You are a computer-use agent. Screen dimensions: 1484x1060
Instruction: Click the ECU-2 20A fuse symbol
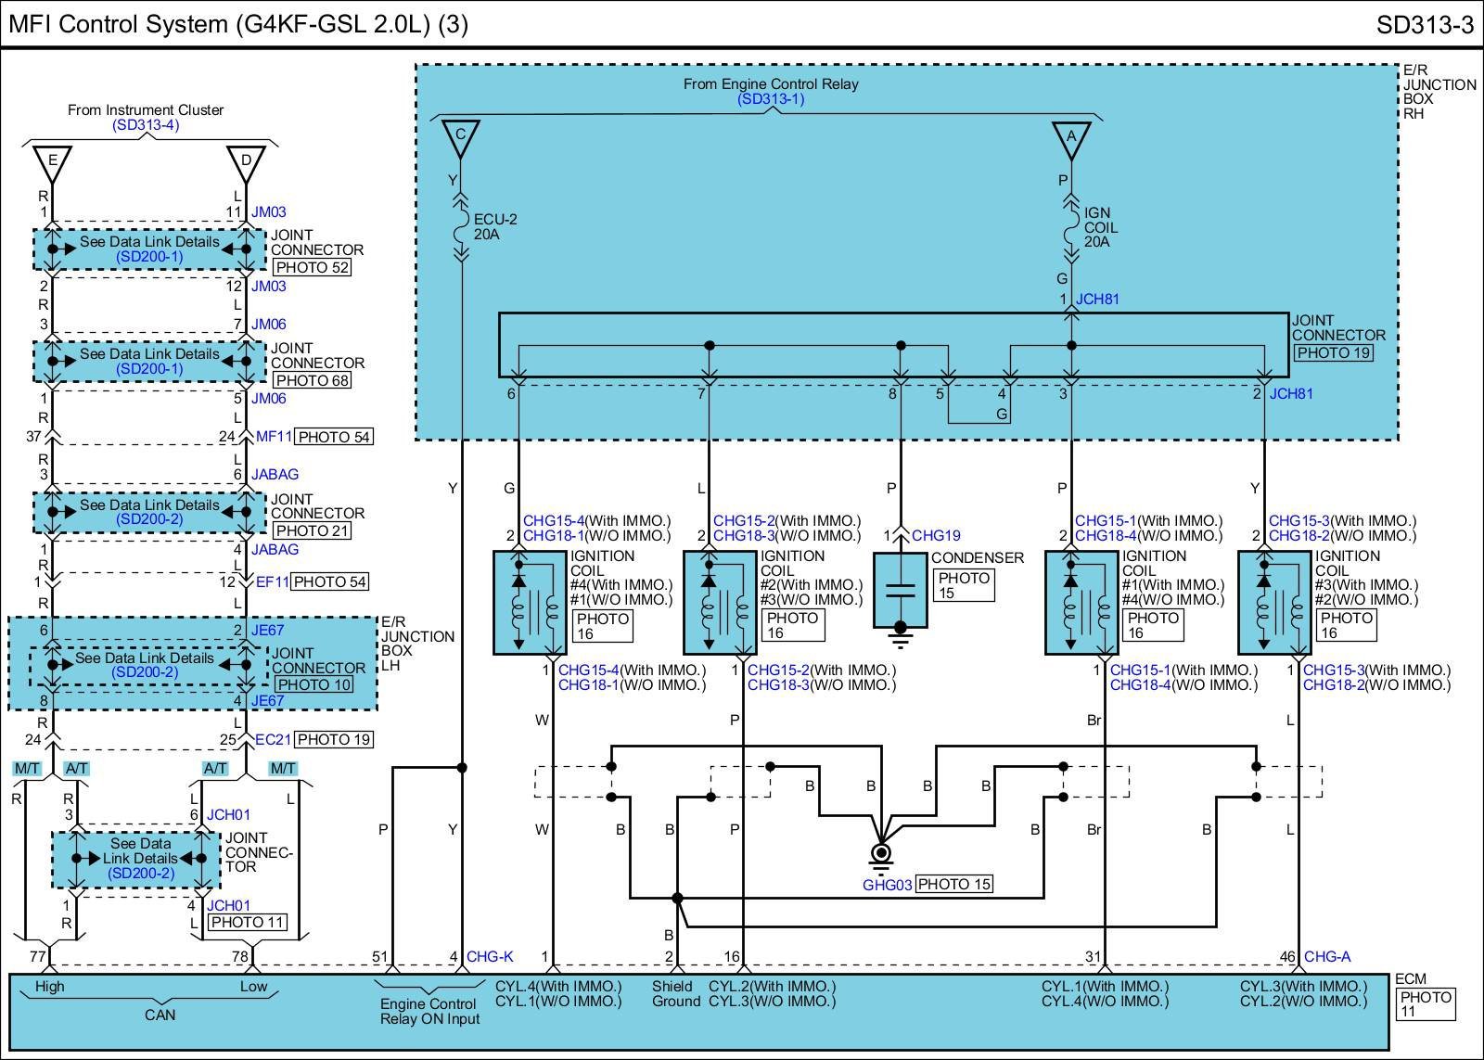460,227
